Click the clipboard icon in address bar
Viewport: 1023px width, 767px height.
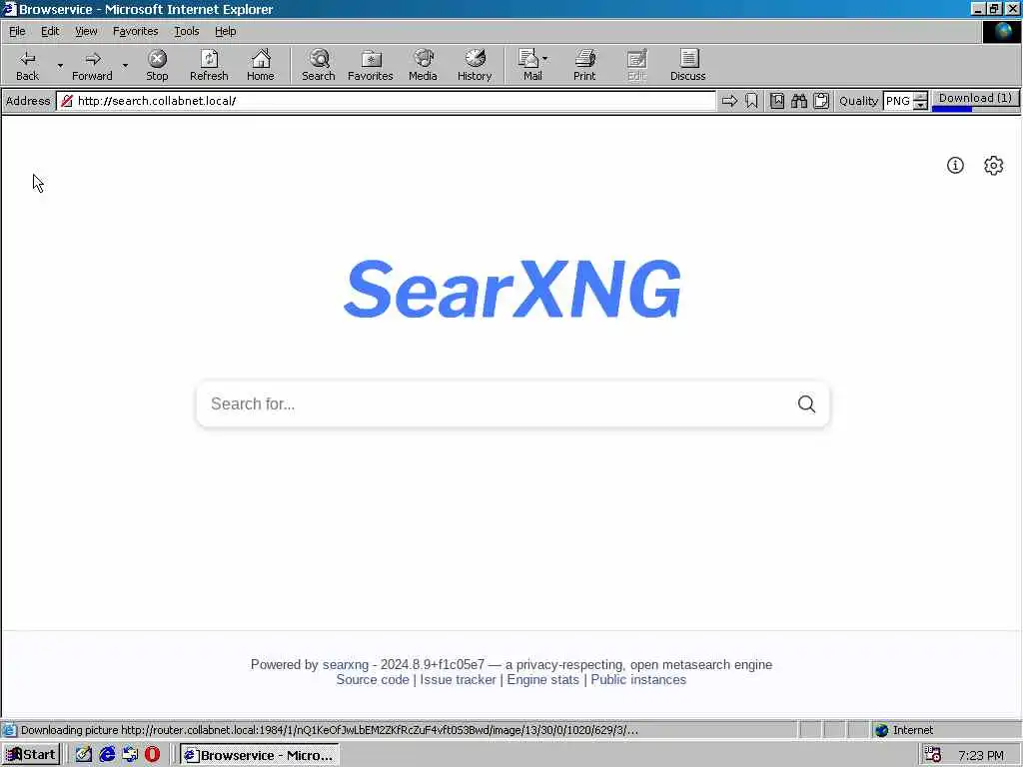point(821,101)
